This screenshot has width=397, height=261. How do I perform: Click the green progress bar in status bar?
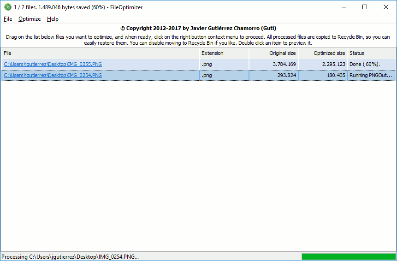coord(348,257)
